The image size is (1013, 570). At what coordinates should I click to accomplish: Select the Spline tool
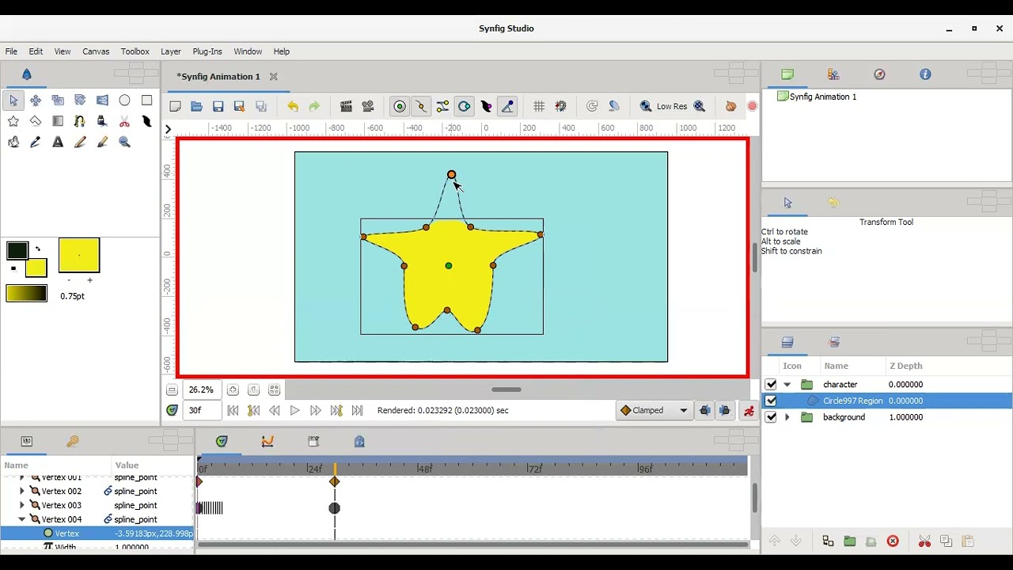pos(80,121)
